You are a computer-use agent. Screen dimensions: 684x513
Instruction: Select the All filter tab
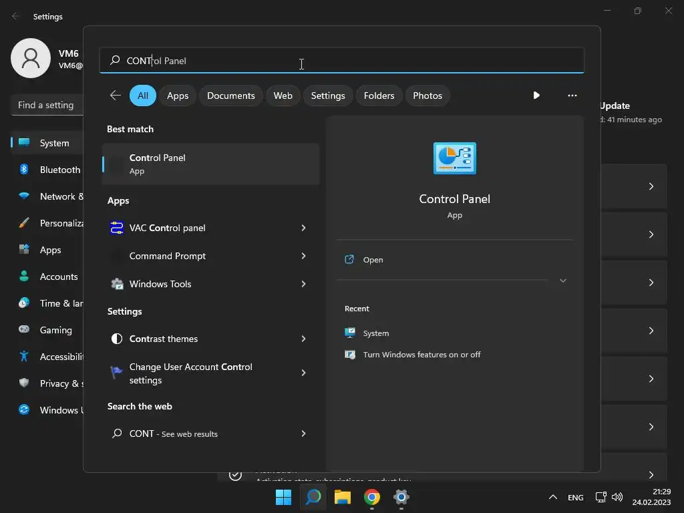143,96
